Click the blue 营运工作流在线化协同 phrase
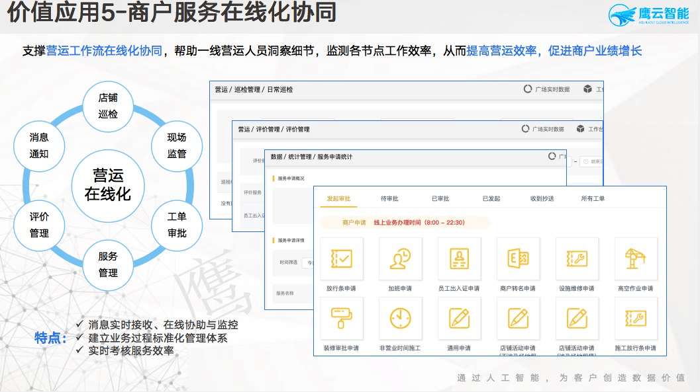This screenshot has width=700, height=392. (104, 51)
